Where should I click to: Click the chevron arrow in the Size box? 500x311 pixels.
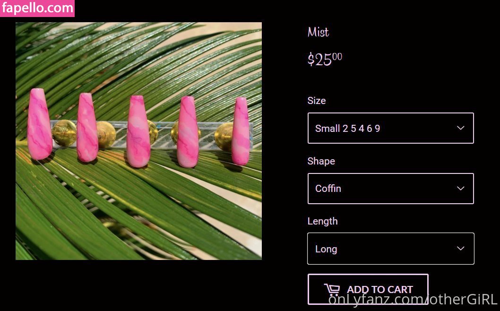point(460,128)
